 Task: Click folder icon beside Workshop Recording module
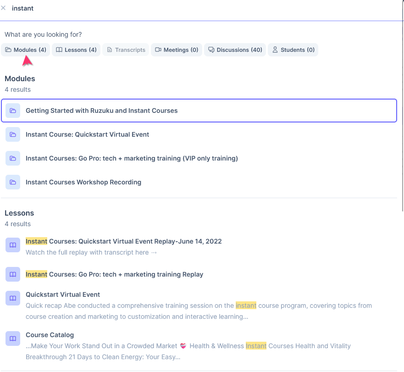coord(13,182)
